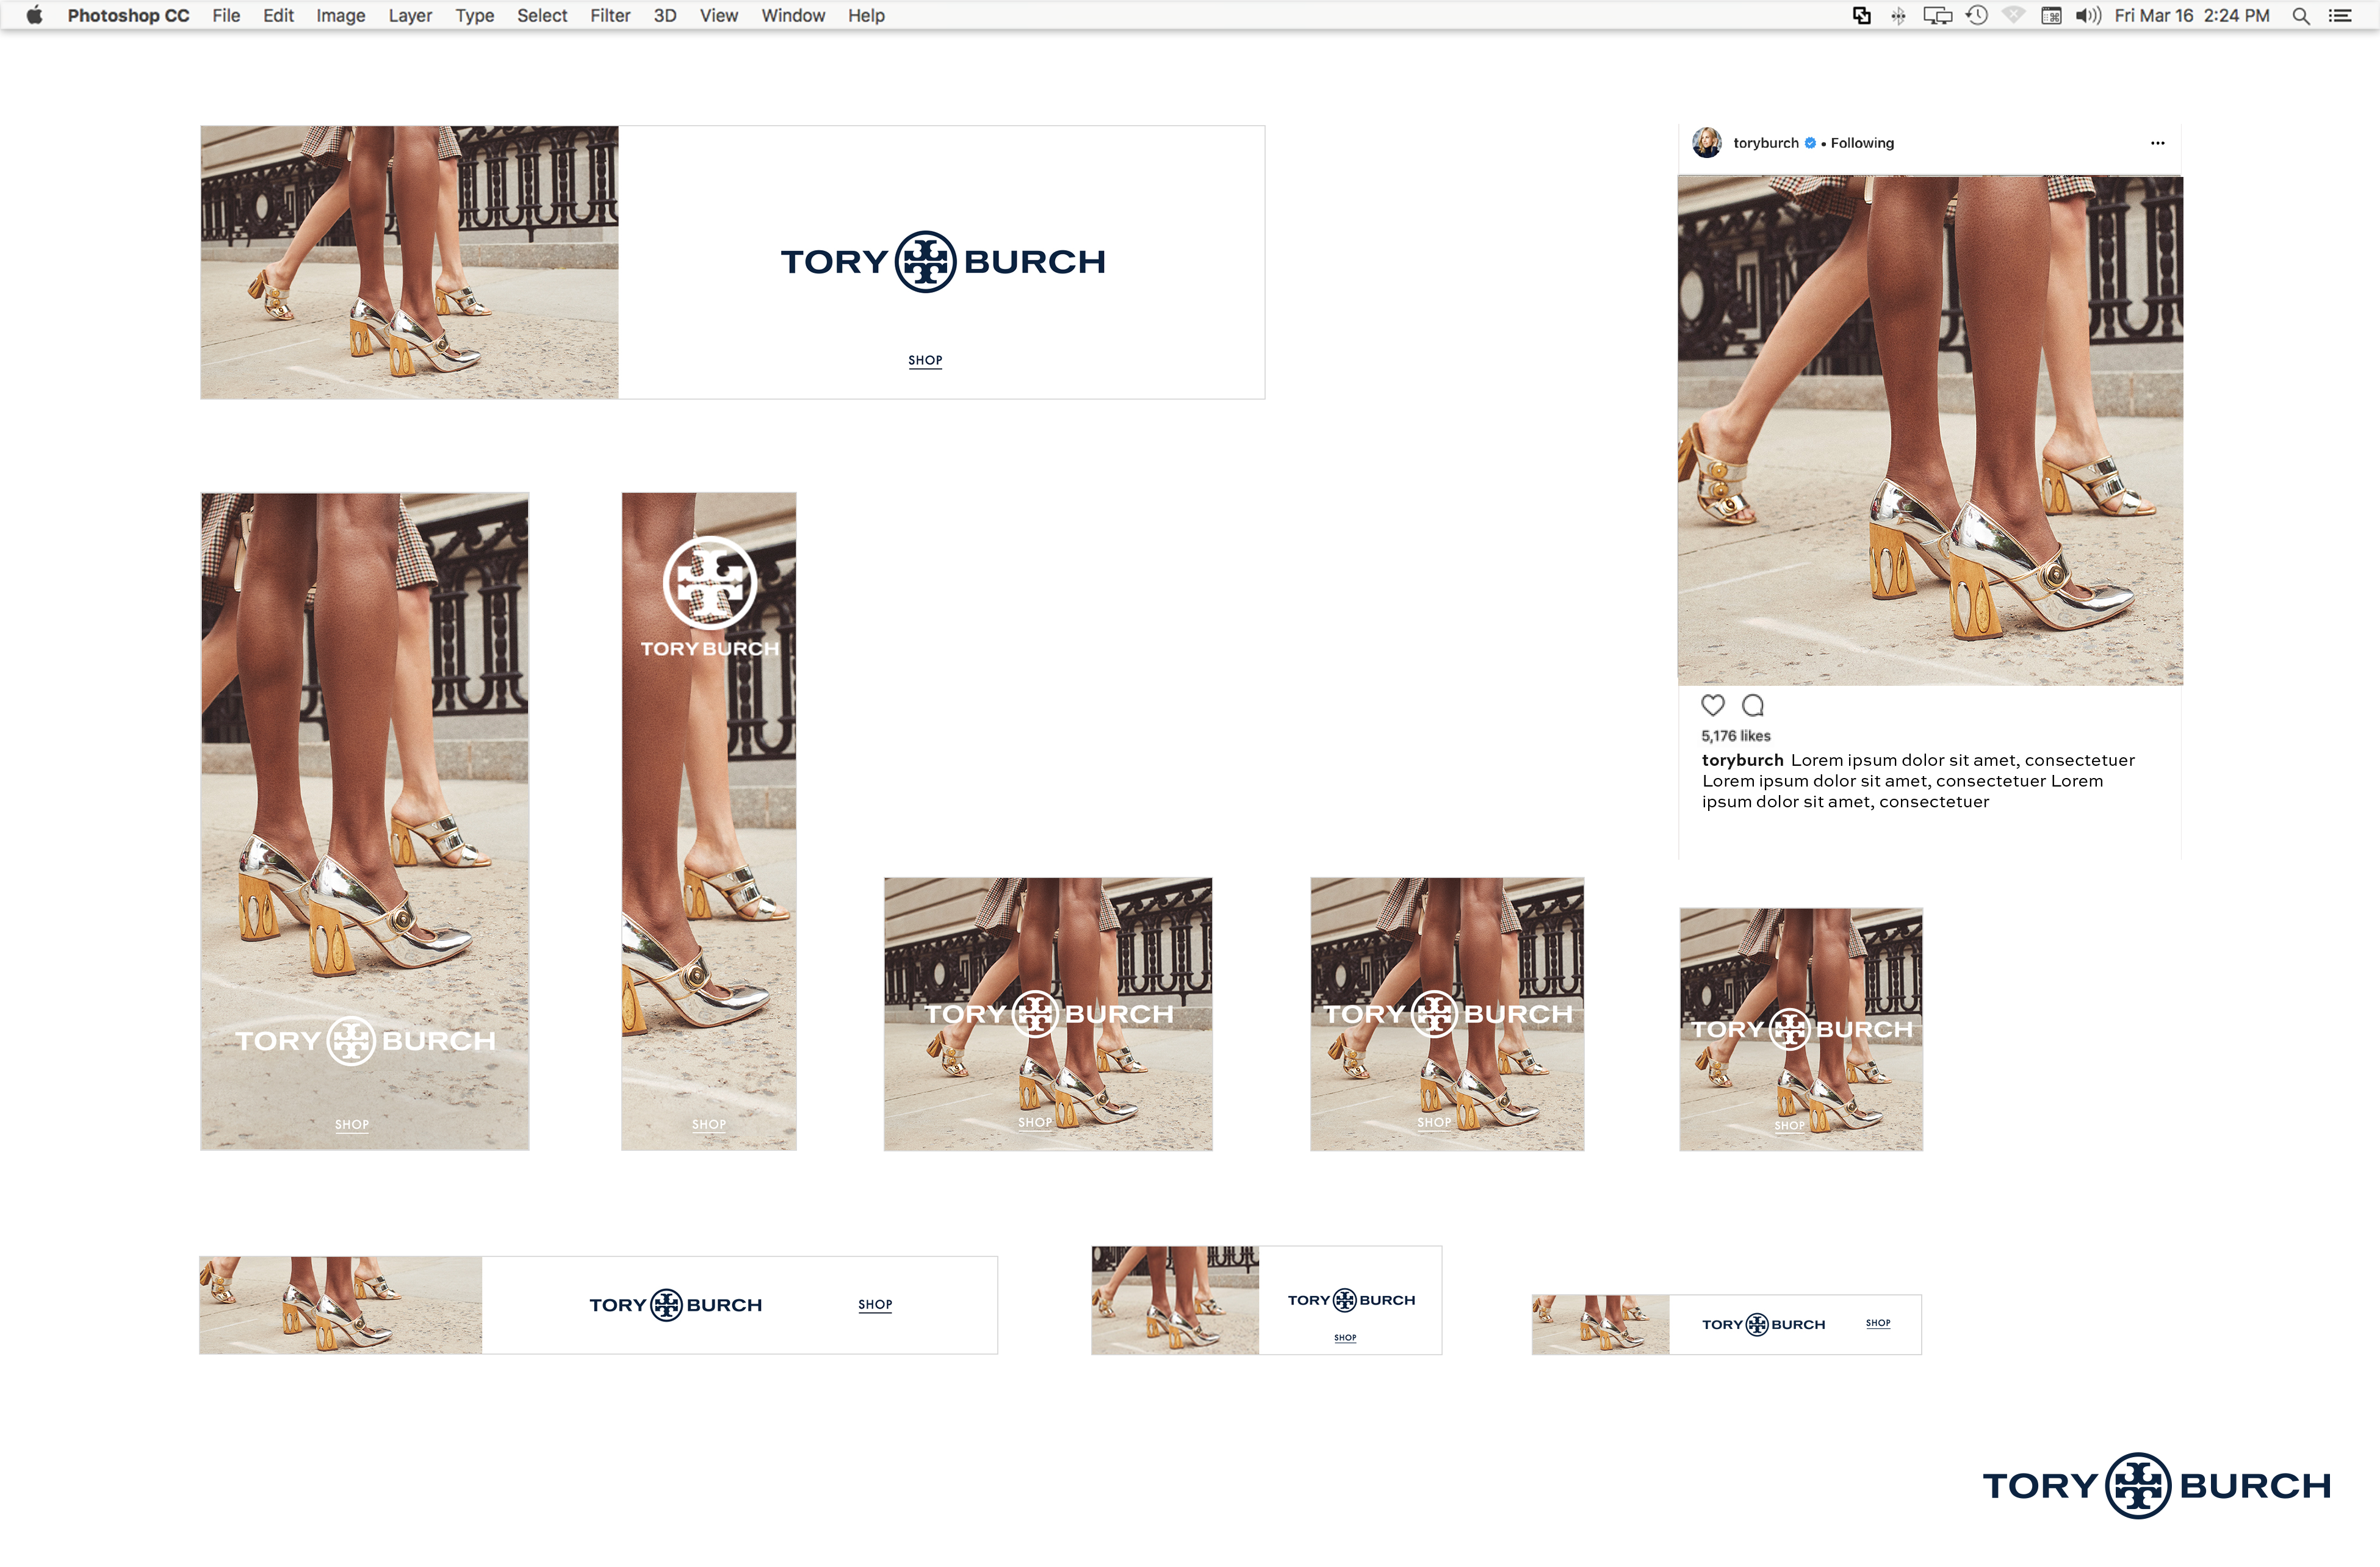Open the Layer menu
2380x1567 pixels.
coord(410,15)
